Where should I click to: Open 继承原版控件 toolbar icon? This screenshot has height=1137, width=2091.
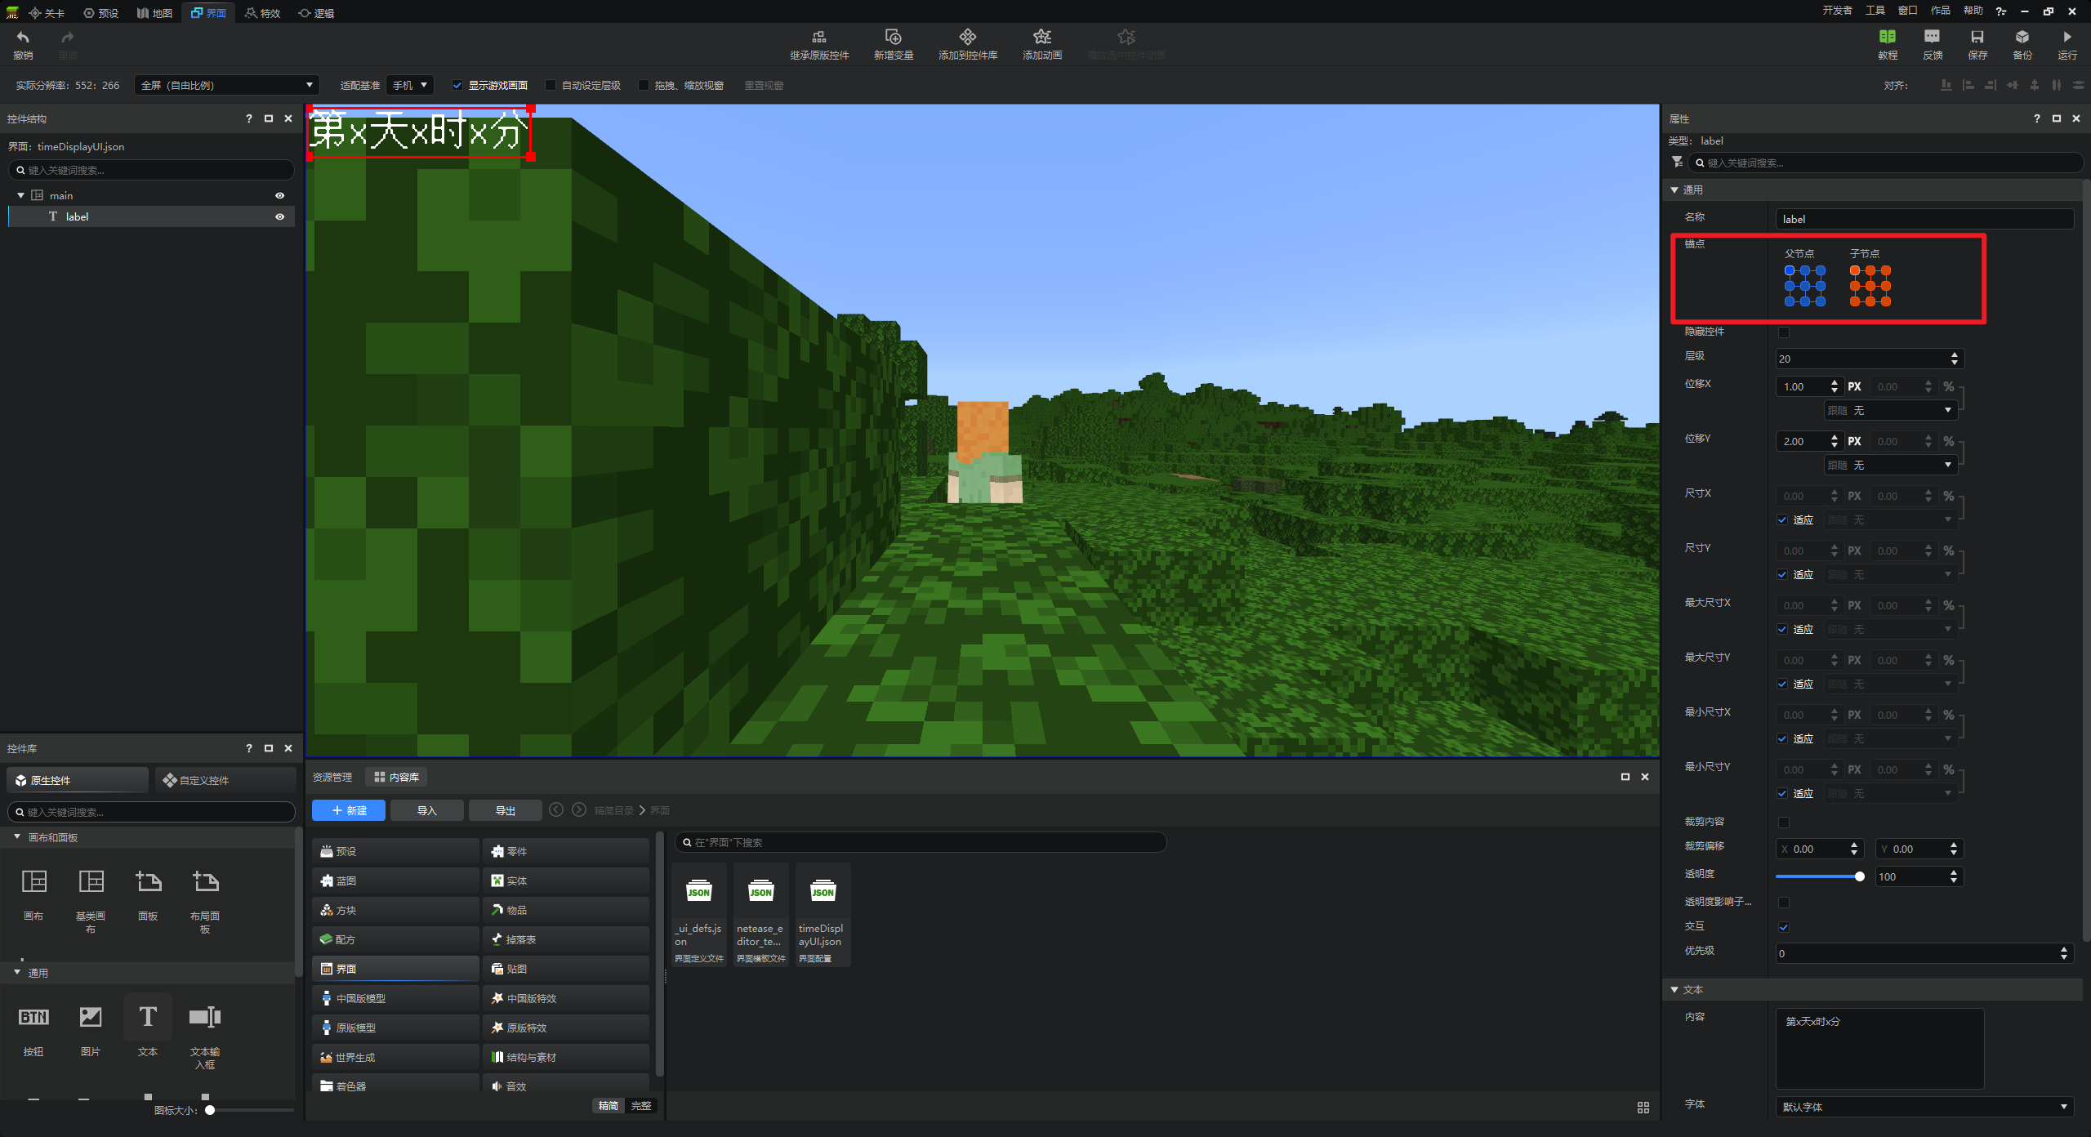818,37
